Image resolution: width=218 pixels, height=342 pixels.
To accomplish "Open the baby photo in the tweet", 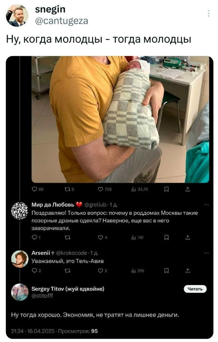I will (120, 119).
